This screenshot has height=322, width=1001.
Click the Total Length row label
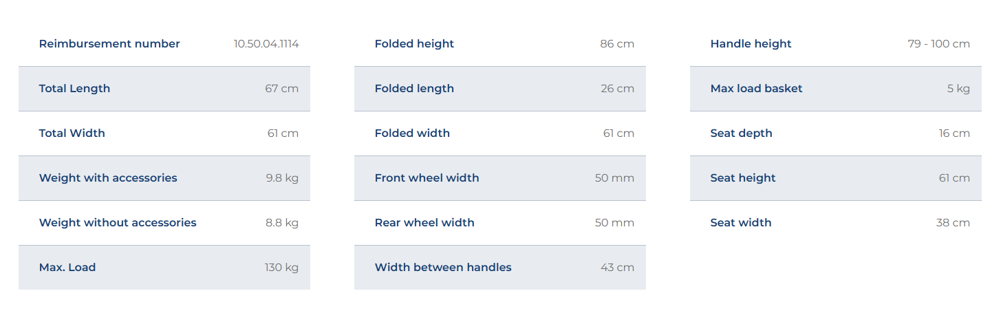(x=74, y=89)
